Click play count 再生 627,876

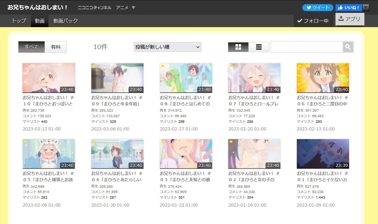308,186
